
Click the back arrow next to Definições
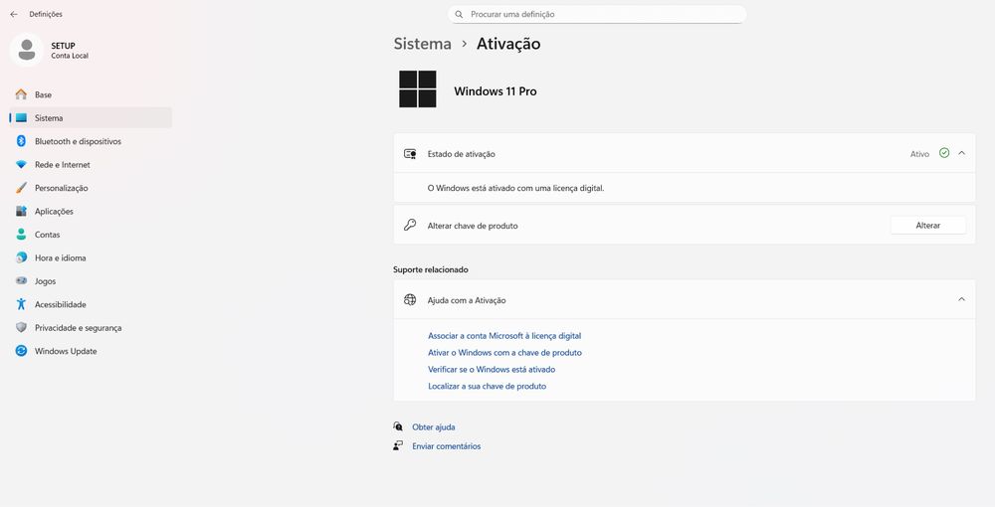(x=14, y=14)
